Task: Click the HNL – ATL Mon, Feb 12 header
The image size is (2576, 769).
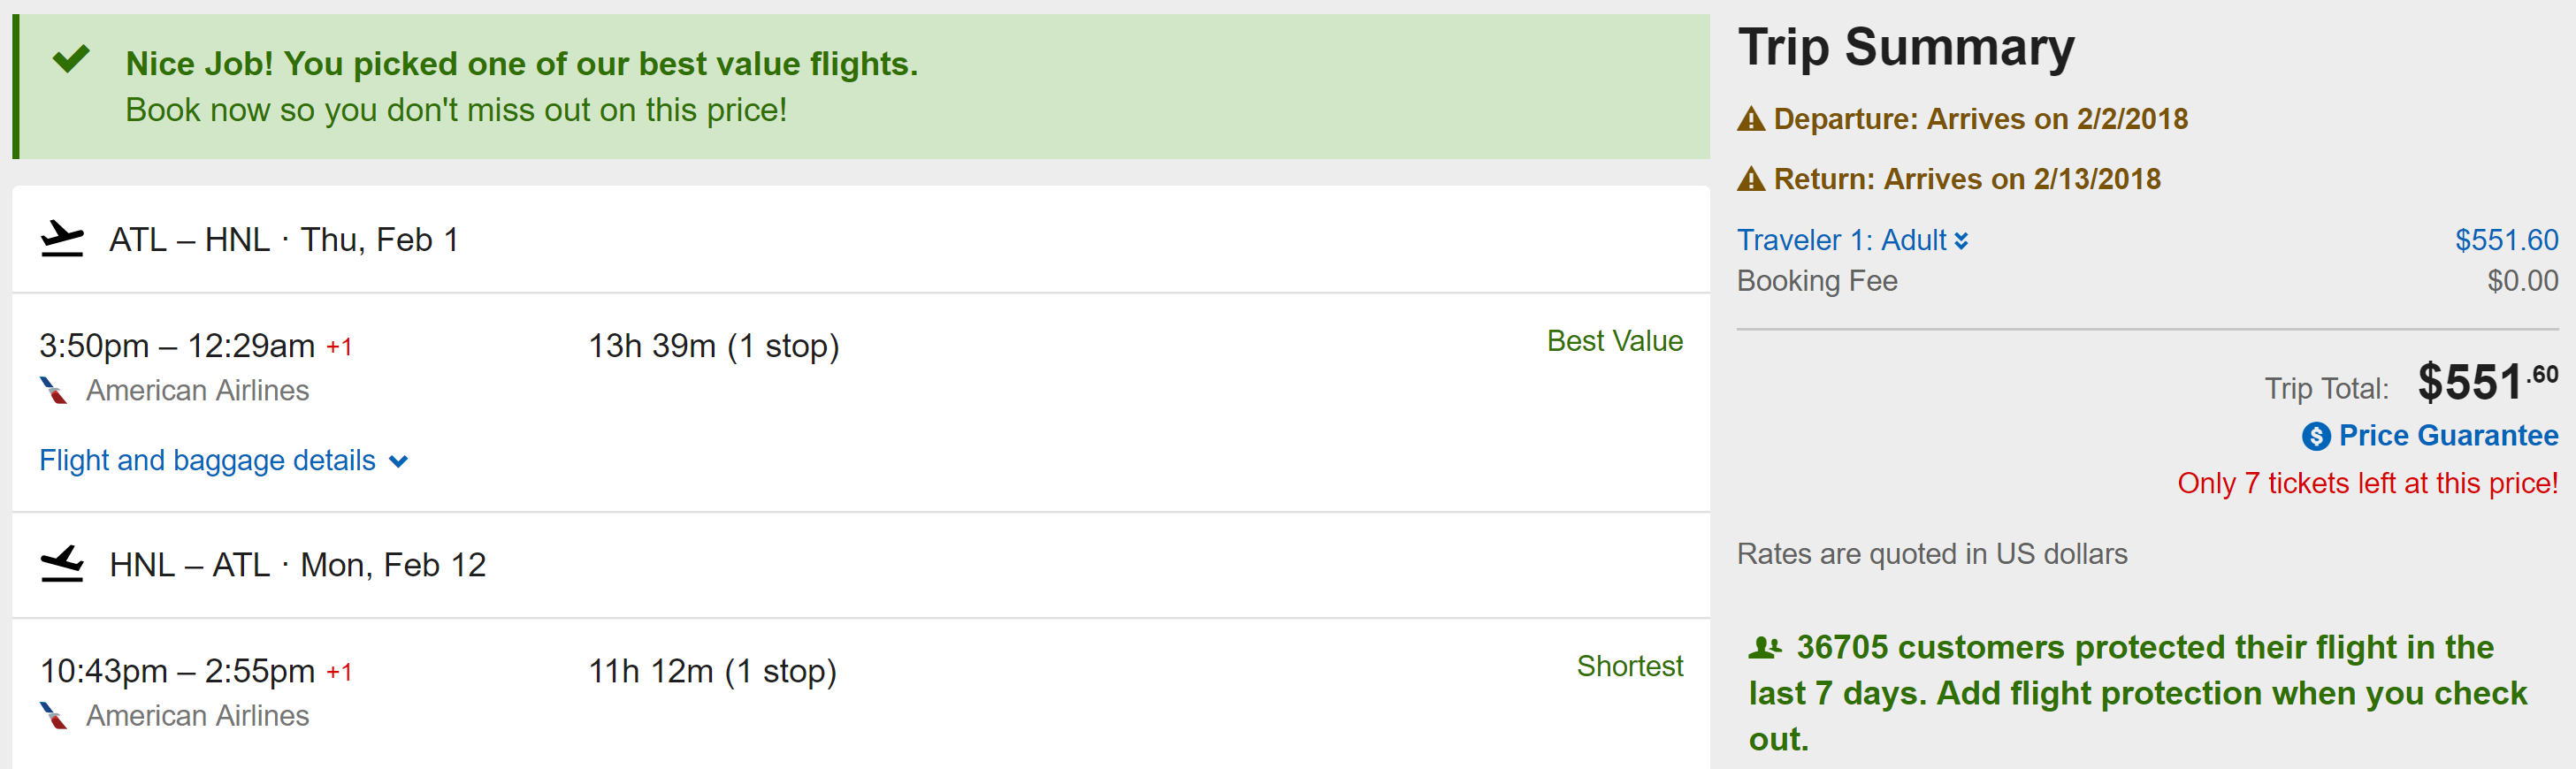Action: pos(297,565)
